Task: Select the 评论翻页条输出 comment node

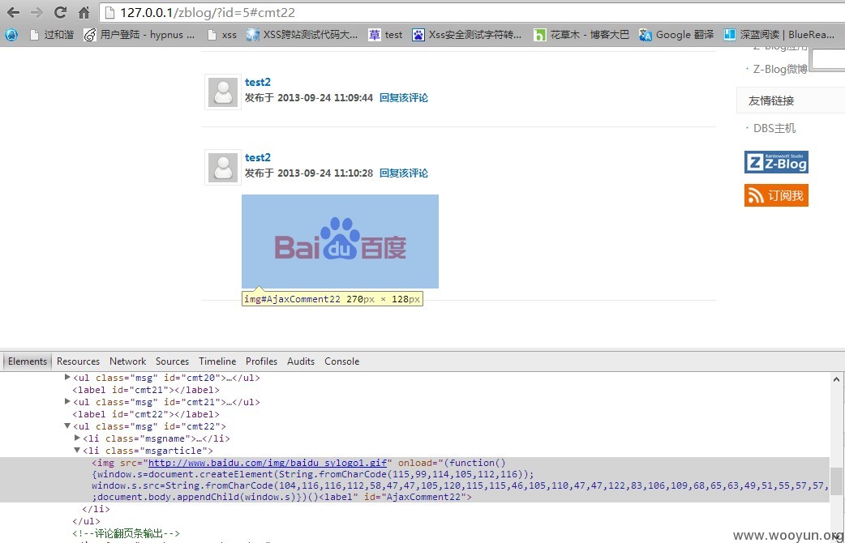Action: (x=127, y=533)
